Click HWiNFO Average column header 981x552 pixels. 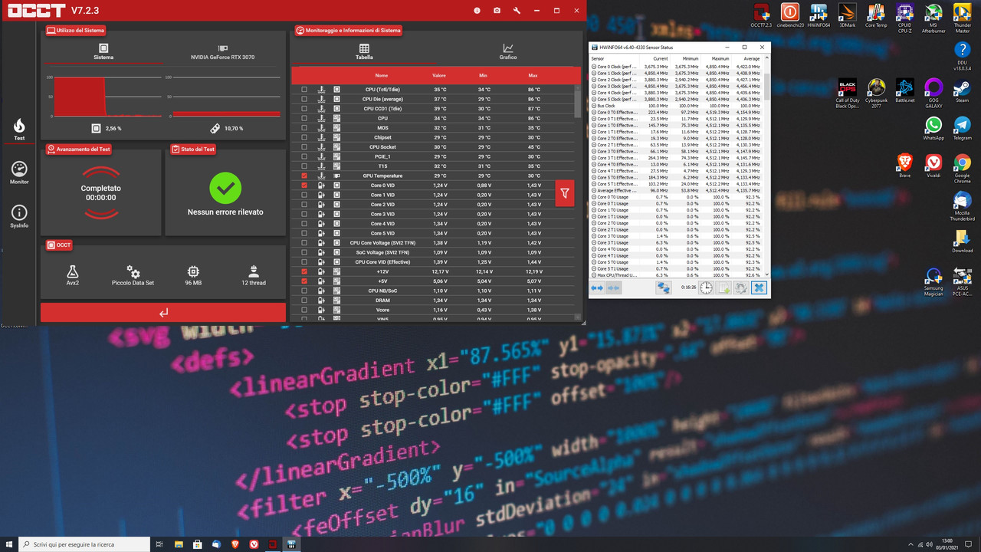point(751,58)
